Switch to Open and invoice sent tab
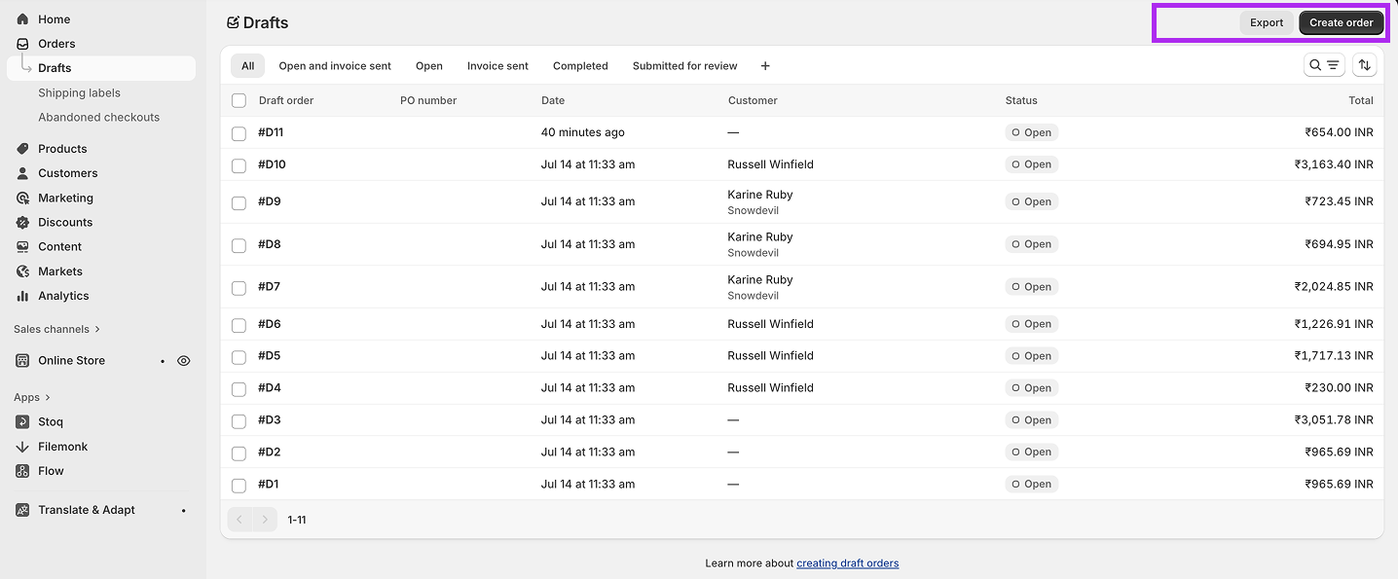 tap(335, 66)
